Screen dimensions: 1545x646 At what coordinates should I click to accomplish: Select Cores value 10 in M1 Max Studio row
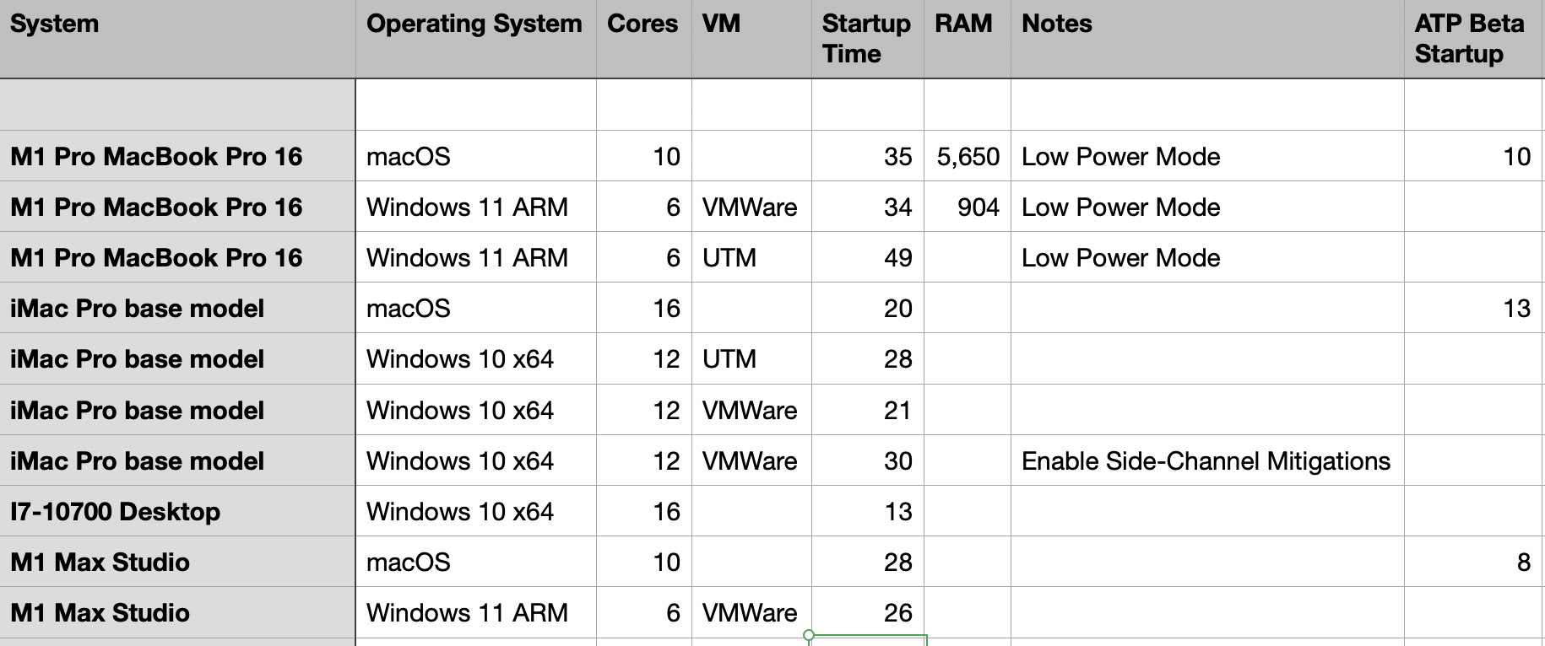(643, 562)
